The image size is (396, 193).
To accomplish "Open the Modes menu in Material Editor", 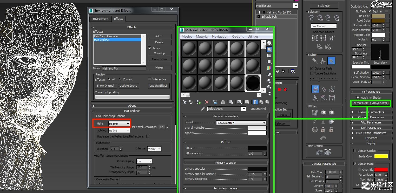I will tap(187, 37).
